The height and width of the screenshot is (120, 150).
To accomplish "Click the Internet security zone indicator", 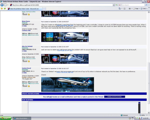I will (124, 115).
